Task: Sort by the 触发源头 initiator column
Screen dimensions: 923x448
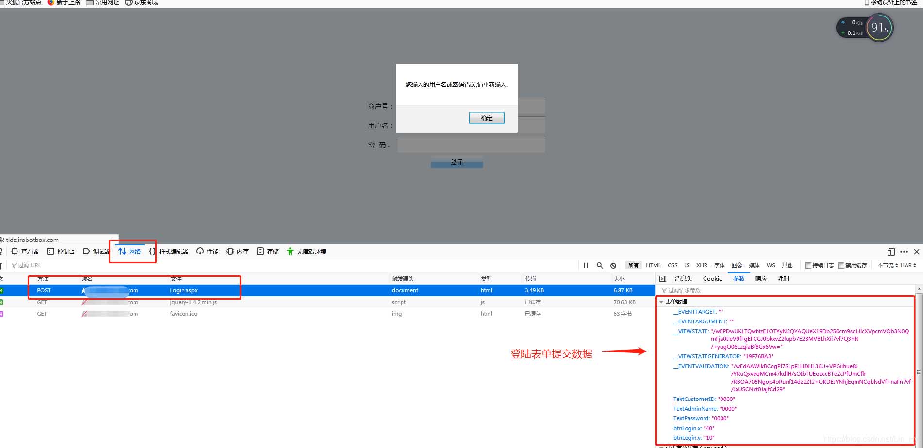Action: pos(434,279)
